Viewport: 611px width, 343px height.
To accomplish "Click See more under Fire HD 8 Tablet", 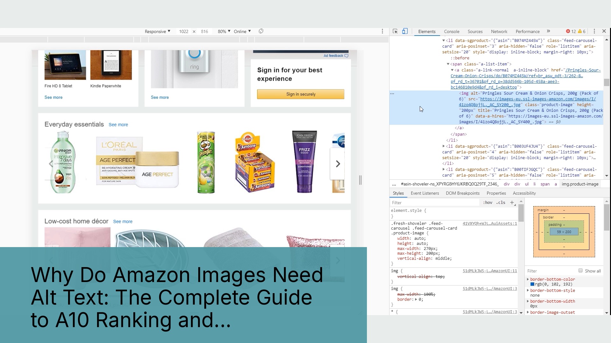I will click(53, 98).
